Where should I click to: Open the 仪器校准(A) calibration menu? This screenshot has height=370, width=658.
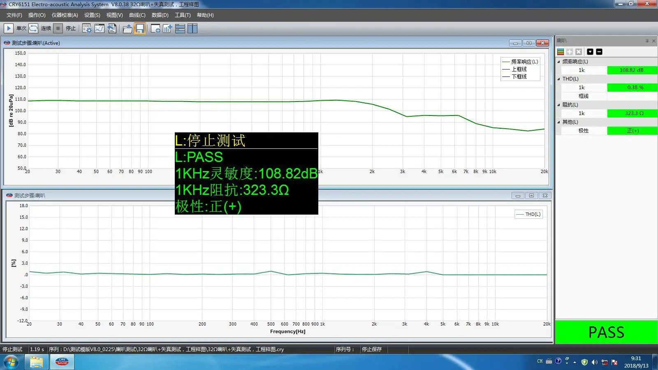tap(65, 15)
